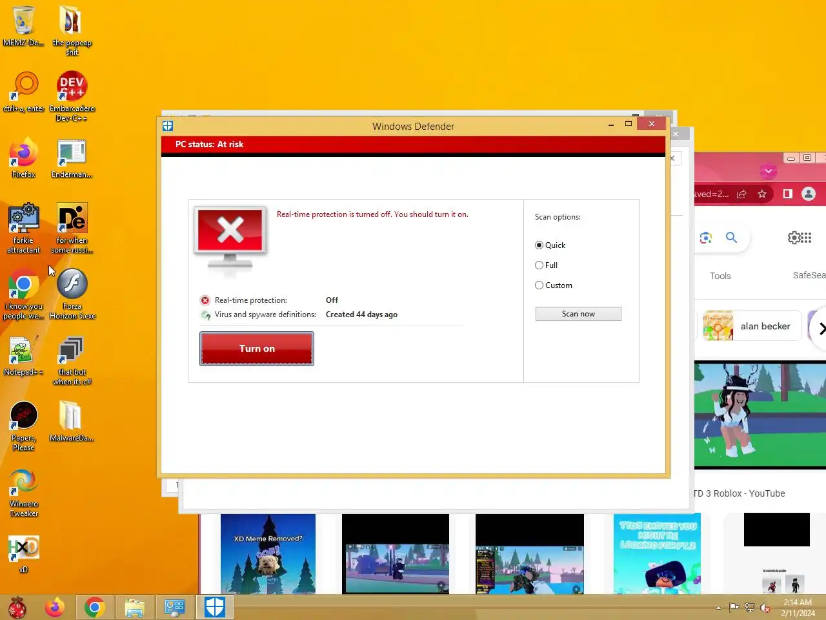Click Windows Defender taskbar icon

coord(215,608)
